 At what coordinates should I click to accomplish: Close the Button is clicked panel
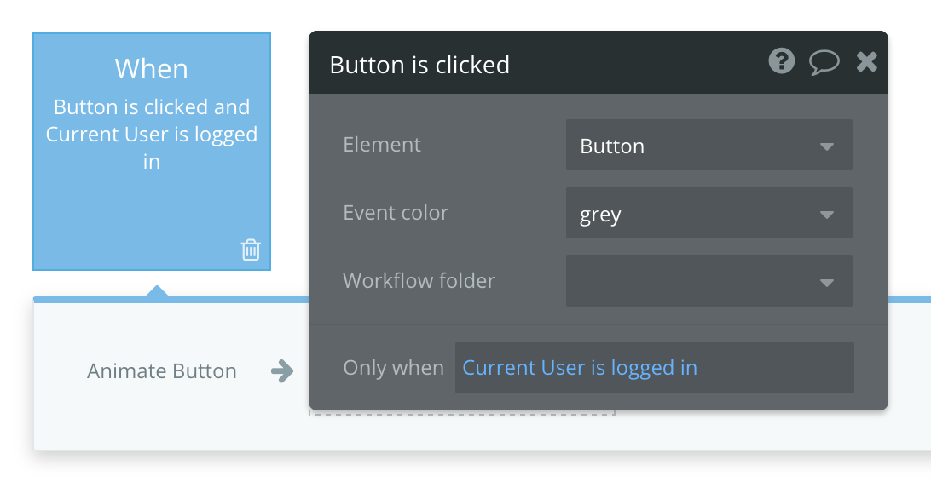pos(866,61)
